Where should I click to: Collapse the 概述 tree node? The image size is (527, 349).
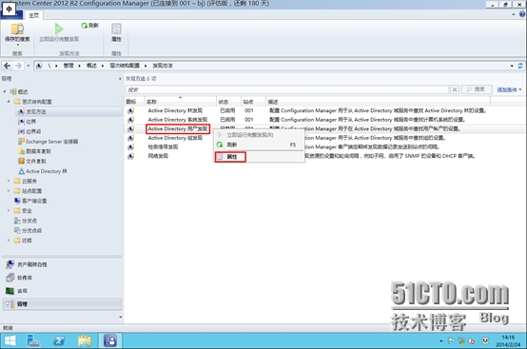5,91
